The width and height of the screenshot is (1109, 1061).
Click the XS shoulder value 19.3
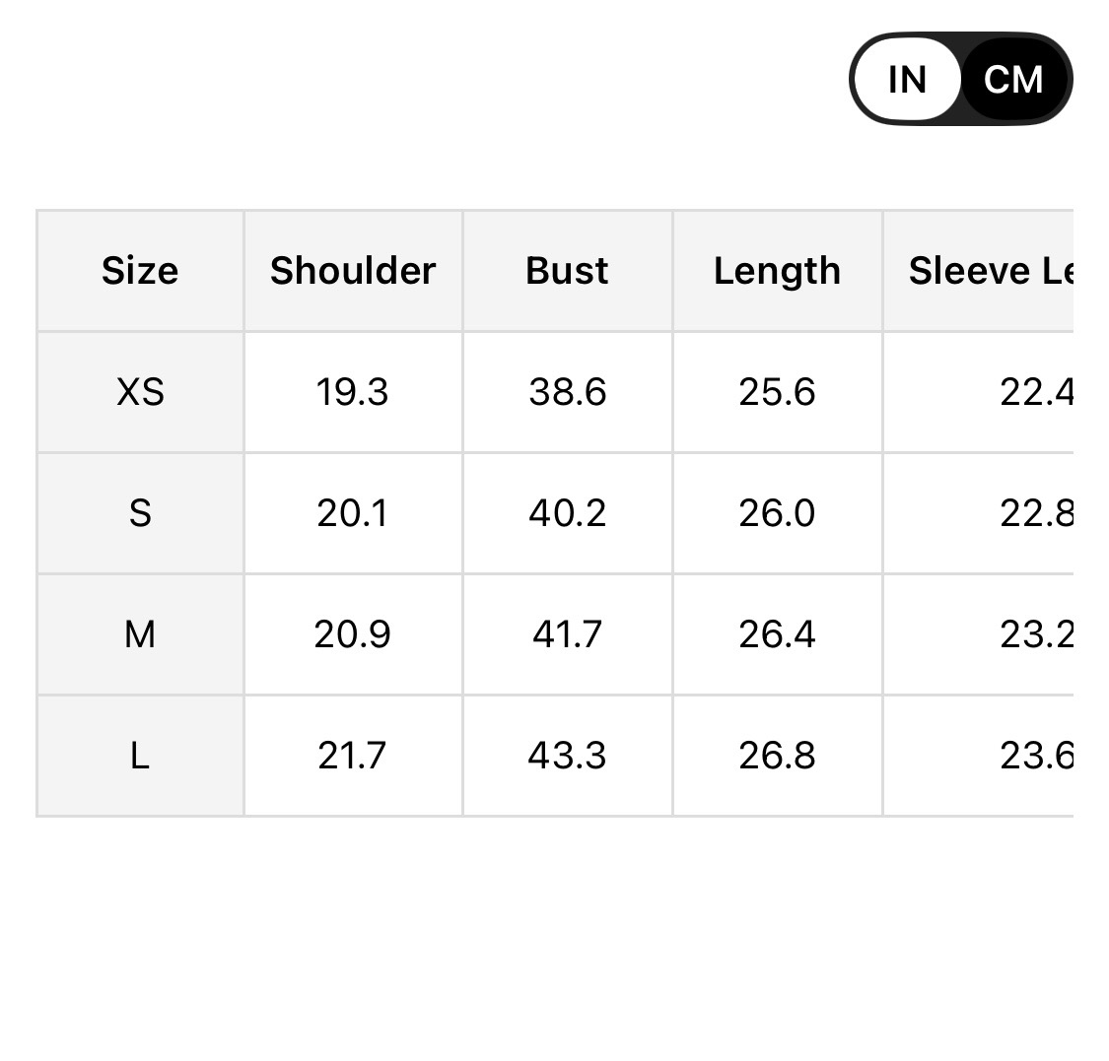353,392
